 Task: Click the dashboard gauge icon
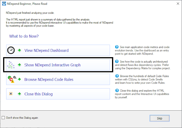point(11,50)
